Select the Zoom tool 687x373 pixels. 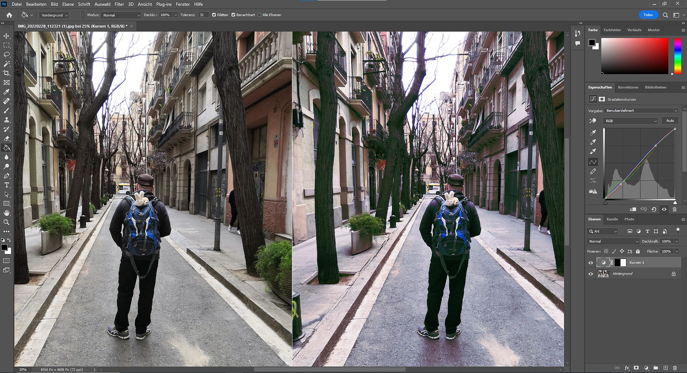pyautogui.click(x=7, y=222)
